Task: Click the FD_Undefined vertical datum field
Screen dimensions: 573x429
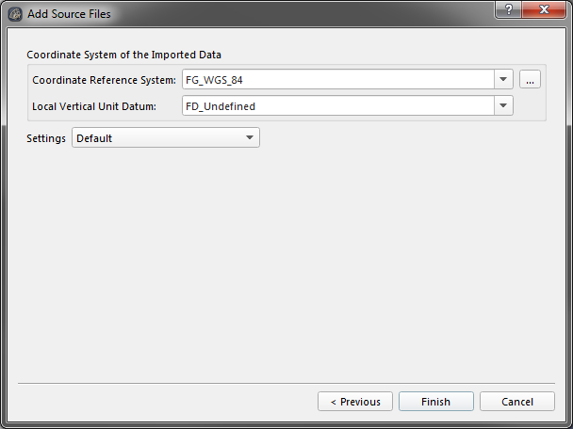Action: pyautogui.click(x=337, y=106)
